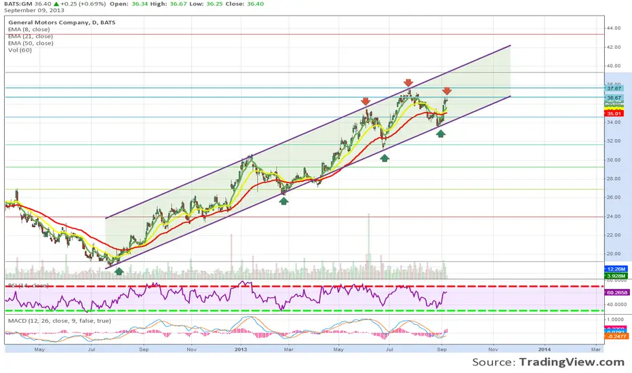Click the 2013 label on time axis
The image size is (632, 373).
[241, 349]
